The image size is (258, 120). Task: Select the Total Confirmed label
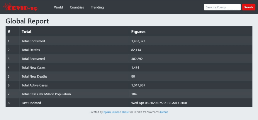(x=33, y=41)
